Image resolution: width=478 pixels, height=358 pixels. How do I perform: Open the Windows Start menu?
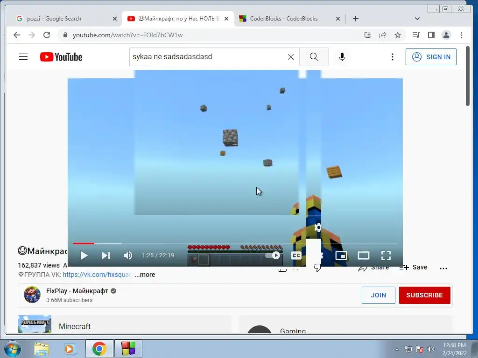(x=13, y=349)
